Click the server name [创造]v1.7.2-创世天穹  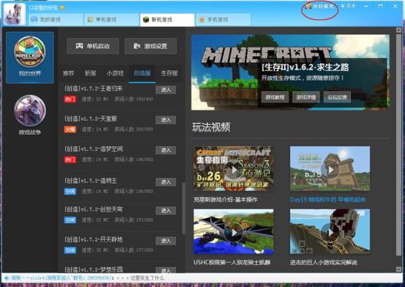pos(94,210)
